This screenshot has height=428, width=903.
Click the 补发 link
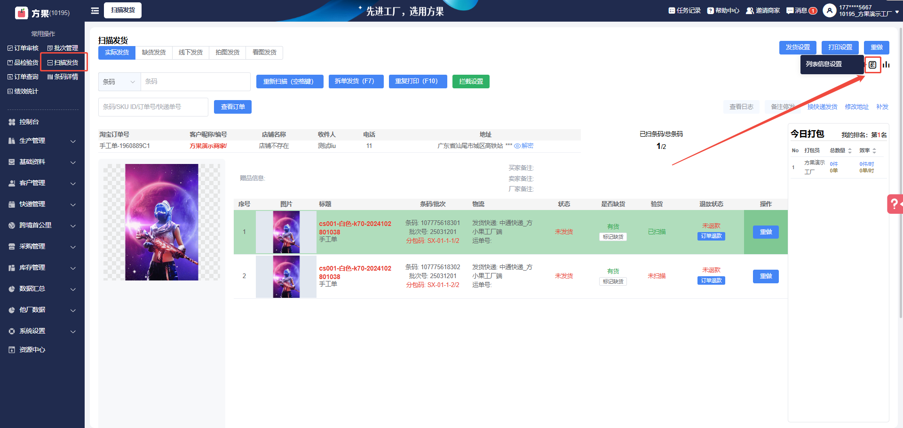882,107
